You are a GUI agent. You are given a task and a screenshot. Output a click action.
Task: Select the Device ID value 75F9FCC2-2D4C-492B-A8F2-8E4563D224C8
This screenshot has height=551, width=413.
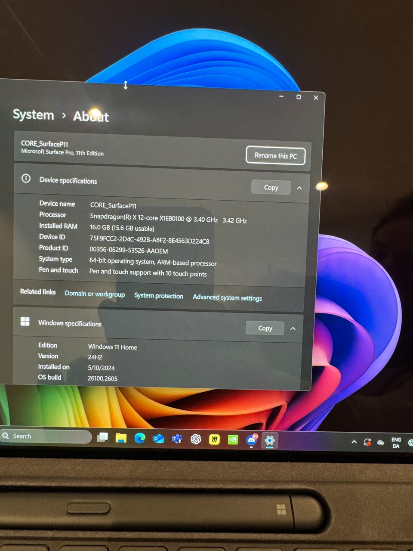tap(149, 240)
